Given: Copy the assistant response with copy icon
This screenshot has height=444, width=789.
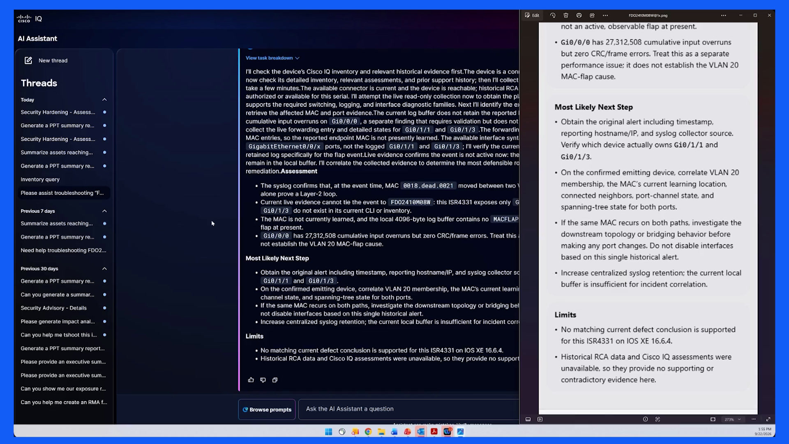Looking at the screenshot, I should (x=275, y=380).
